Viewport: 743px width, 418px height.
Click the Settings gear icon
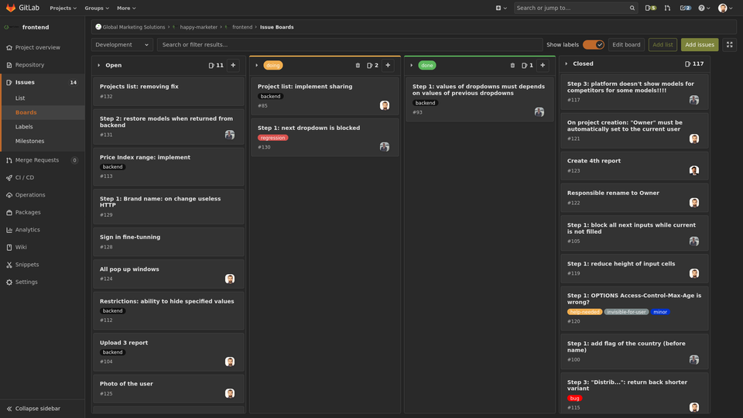[x=9, y=282]
